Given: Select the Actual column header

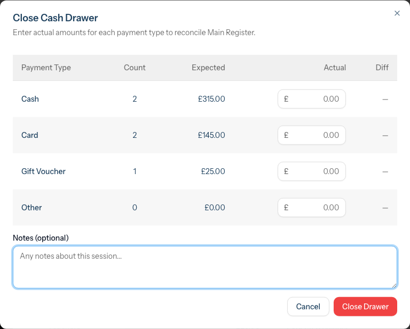Looking at the screenshot, I should pyautogui.click(x=335, y=68).
